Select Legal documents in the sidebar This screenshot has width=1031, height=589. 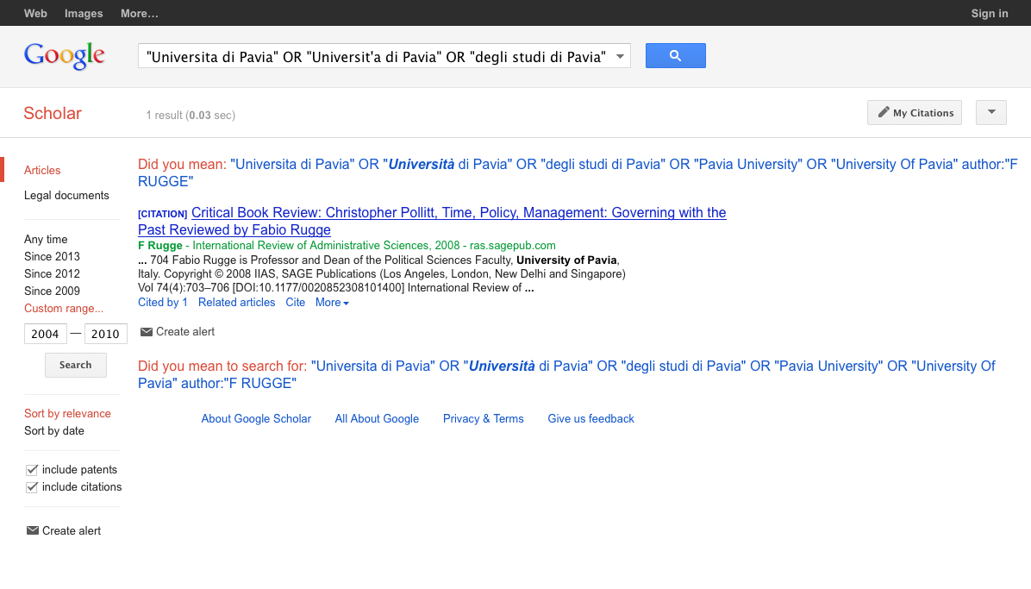66,196
